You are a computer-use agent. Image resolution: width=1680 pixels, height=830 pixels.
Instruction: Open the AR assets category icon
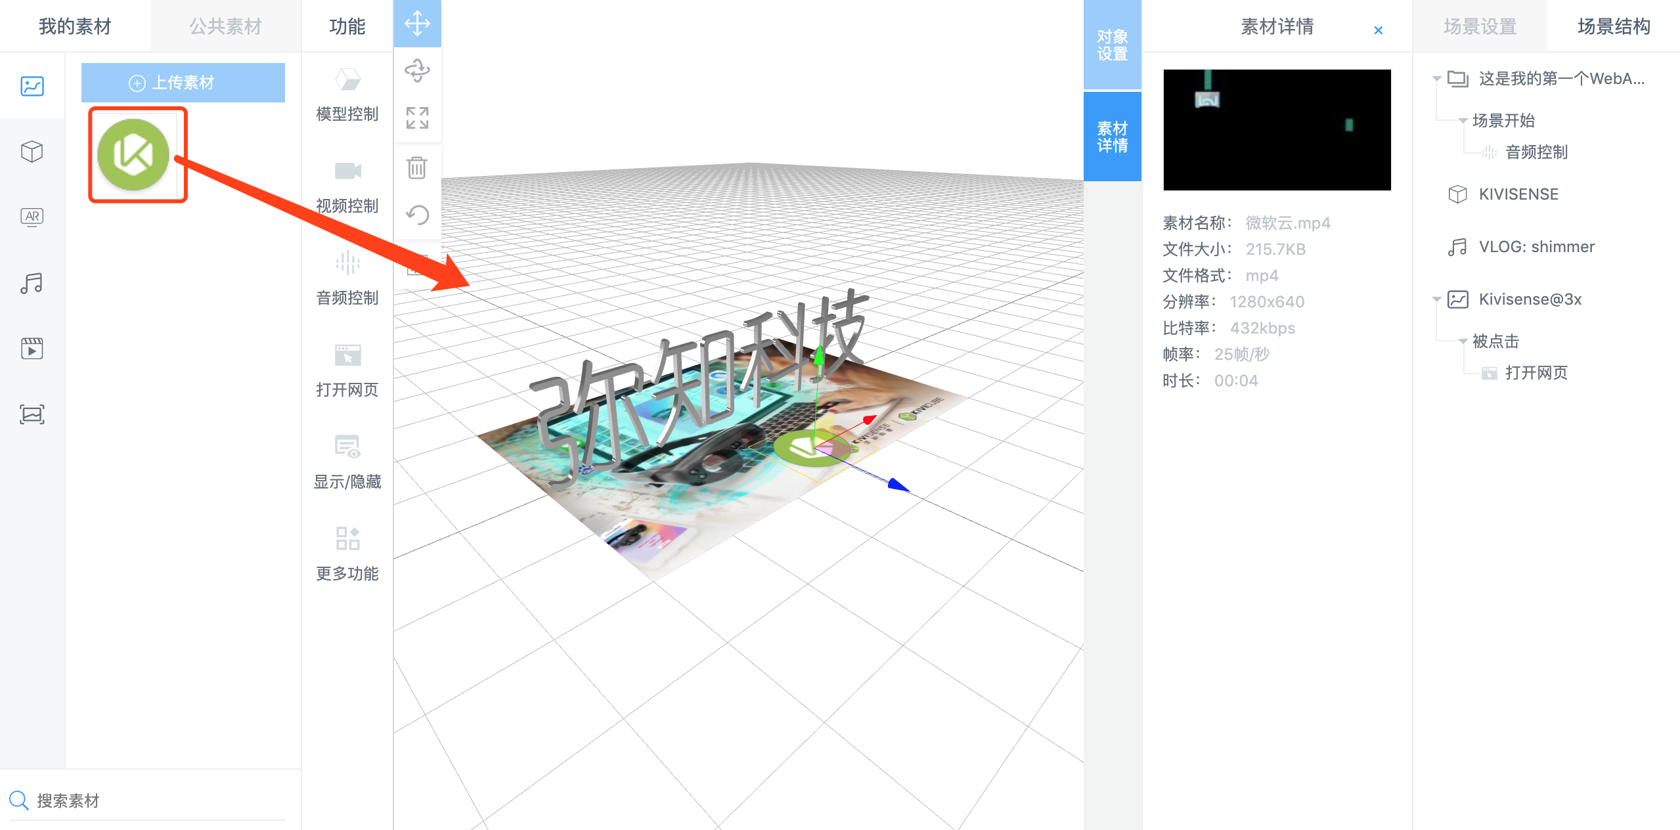click(32, 217)
